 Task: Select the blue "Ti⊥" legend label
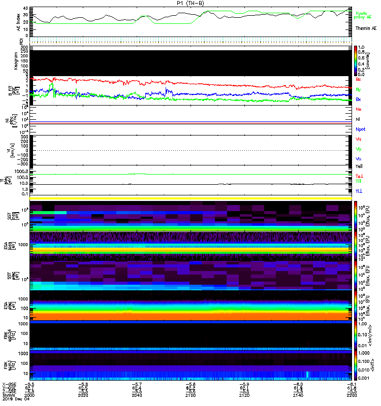pyautogui.click(x=359, y=191)
